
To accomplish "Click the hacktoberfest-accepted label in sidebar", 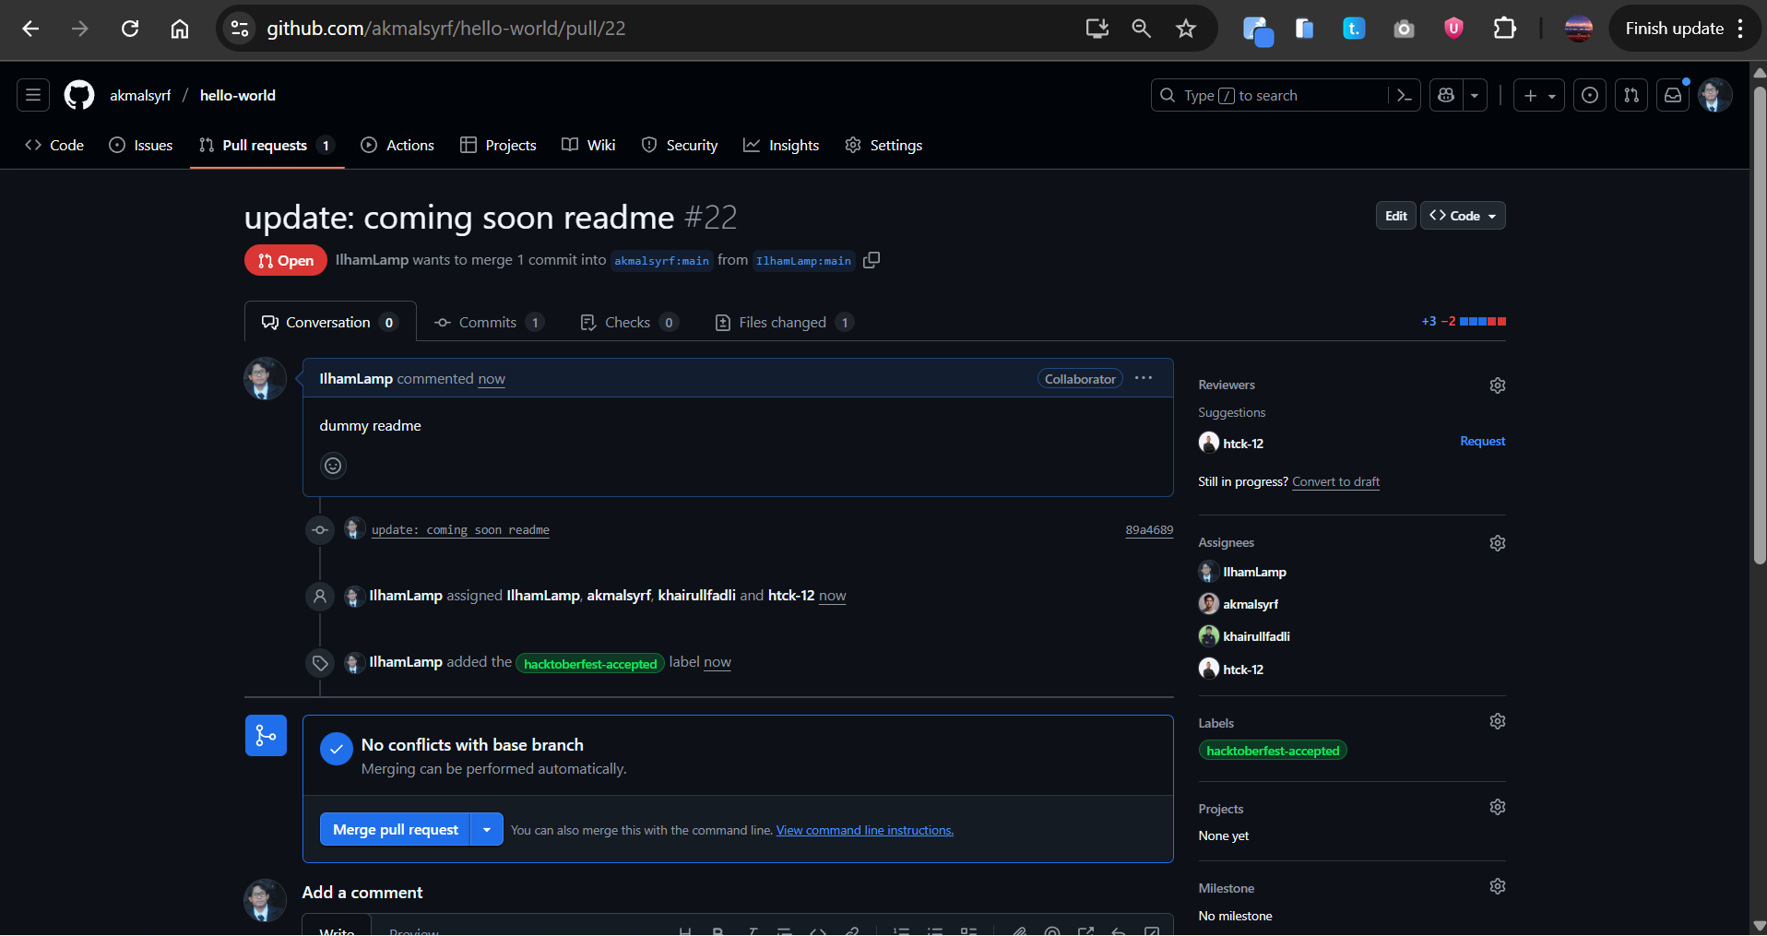I will click(x=1272, y=751).
